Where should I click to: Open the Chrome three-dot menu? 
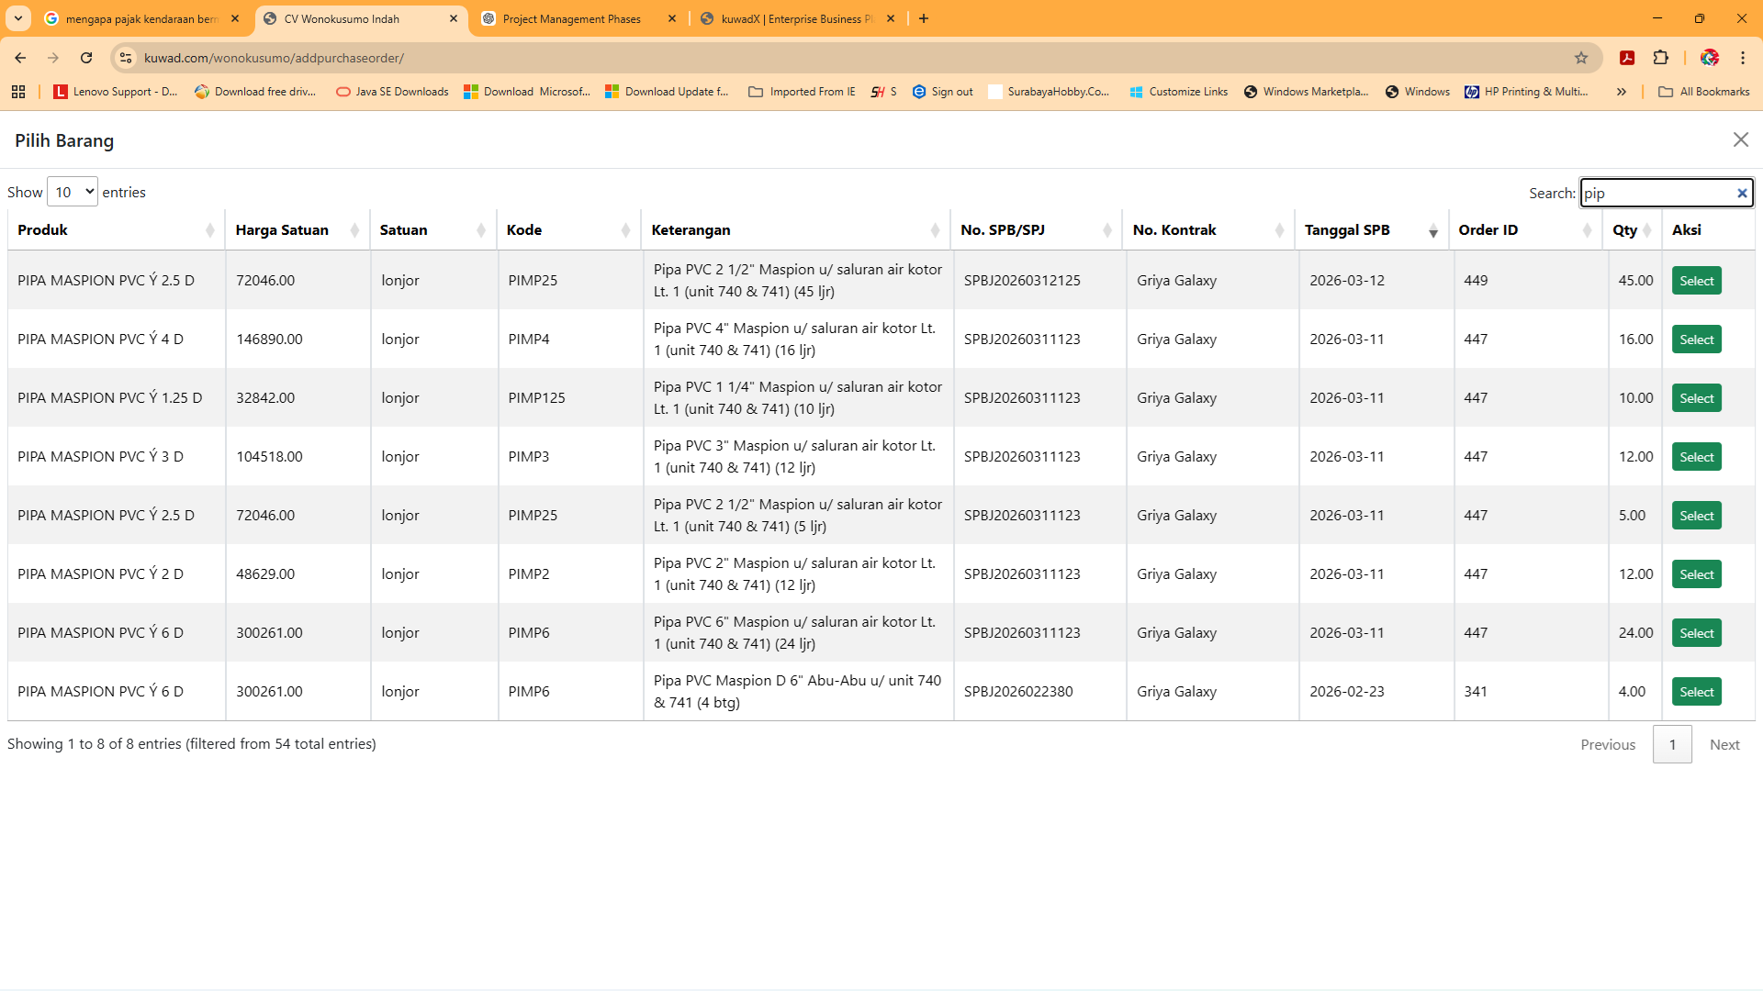(1743, 58)
